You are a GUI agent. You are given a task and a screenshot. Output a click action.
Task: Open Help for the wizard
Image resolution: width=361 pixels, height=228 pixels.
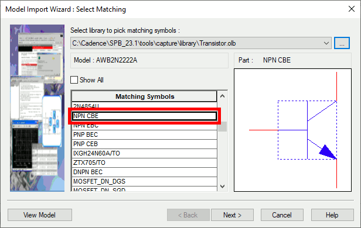pos(332,215)
